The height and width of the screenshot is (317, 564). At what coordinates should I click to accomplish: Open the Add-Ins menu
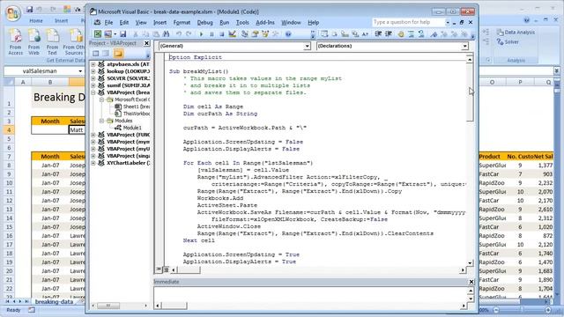click(x=265, y=22)
